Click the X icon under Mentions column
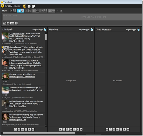This screenshot has height=136, width=143. (x=74, y=129)
